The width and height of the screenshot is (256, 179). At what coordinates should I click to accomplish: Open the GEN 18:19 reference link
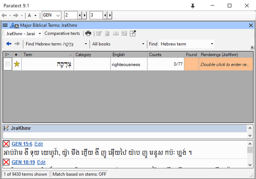(x=23, y=162)
